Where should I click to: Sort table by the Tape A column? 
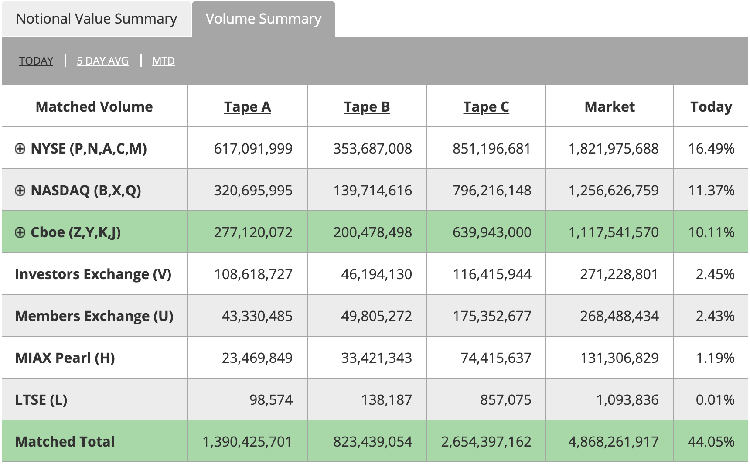point(248,106)
